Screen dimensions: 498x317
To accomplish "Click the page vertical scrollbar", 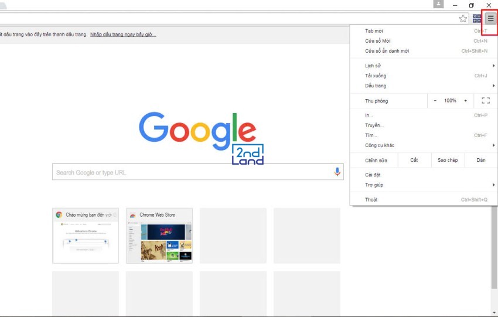I will click(x=494, y=248).
